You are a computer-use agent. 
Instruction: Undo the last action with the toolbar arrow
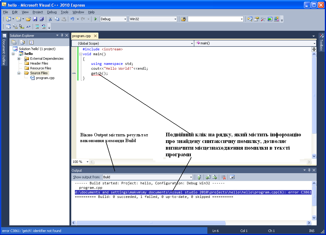pos(72,19)
